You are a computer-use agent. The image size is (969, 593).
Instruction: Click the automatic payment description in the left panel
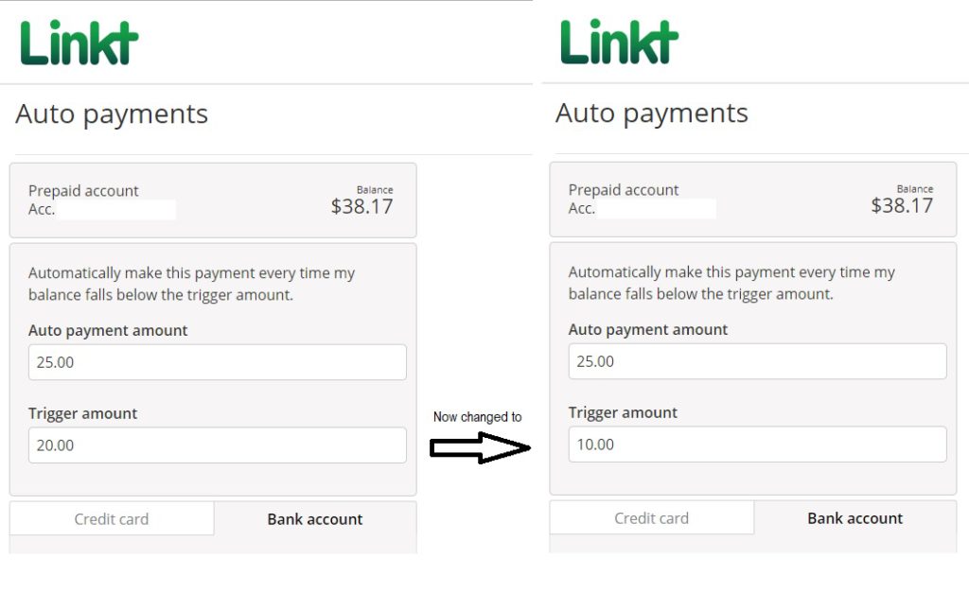(191, 284)
